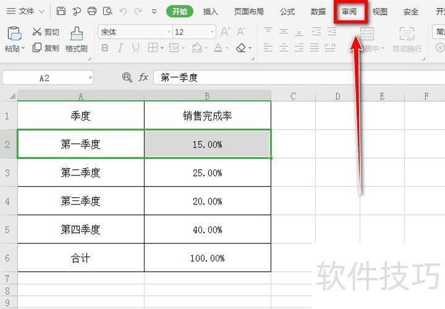Click the Select All corner triangle
This screenshot has height=309, width=445.
tap(12, 96)
